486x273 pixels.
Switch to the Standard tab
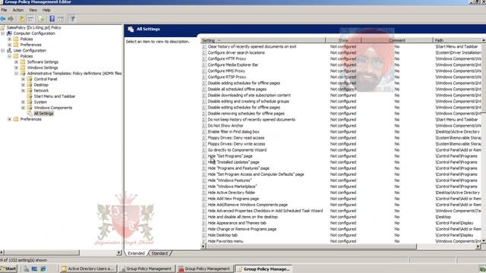pyautogui.click(x=159, y=253)
